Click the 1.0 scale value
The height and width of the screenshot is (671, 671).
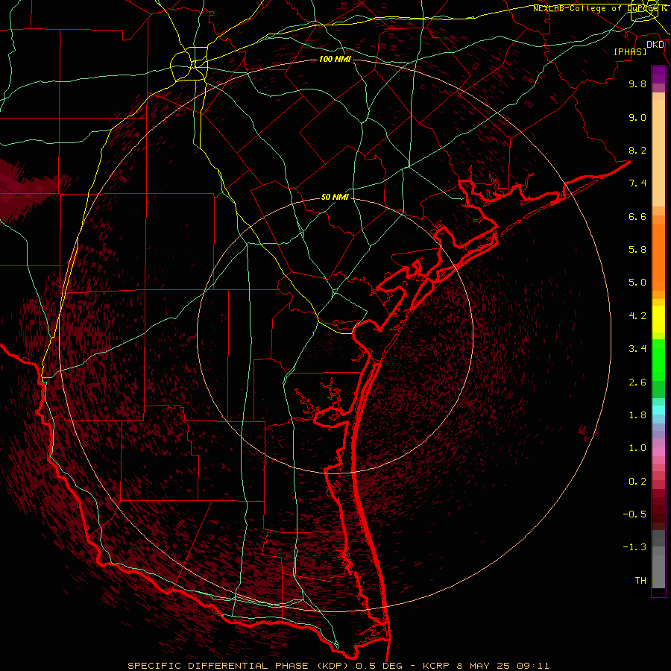pyautogui.click(x=637, y=448)
